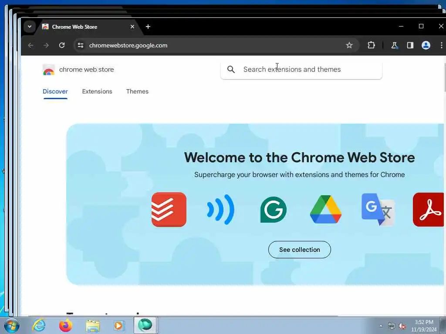Maximize the Chrome window
The image size is (446, 334).
coord(421,26)
